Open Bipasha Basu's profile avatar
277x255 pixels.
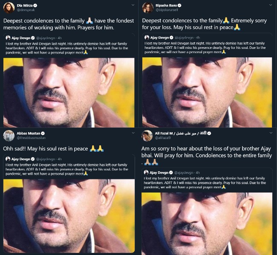coord(148,8)
